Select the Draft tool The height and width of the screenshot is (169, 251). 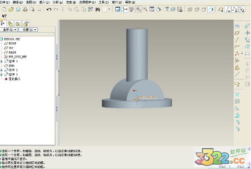[x=237, y=115]
